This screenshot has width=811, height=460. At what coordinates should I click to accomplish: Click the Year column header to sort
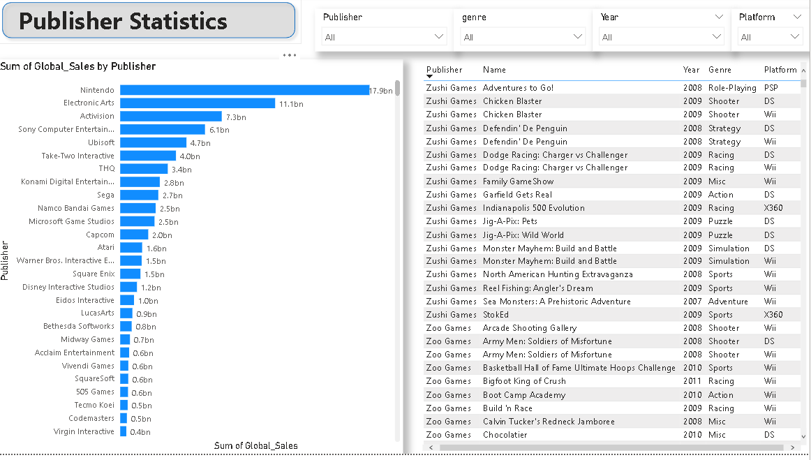(691, 70)
